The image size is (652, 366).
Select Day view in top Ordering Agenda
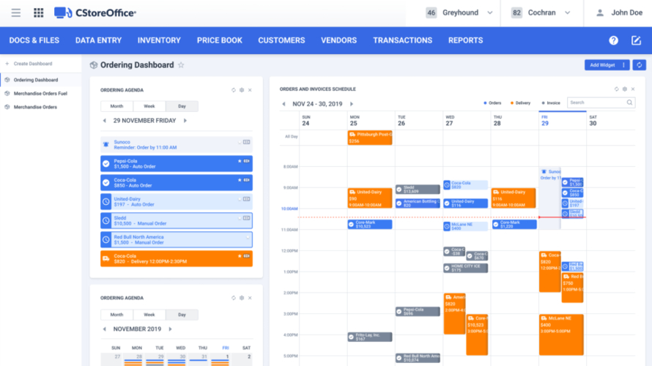(x=182, y=106)
